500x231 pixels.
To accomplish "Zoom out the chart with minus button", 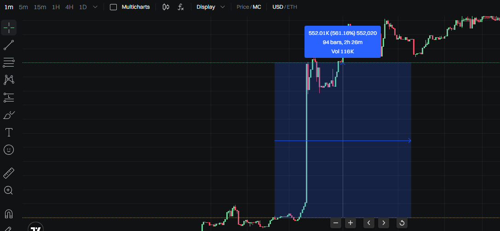I will pyautogui.click(x=335, y=223).
